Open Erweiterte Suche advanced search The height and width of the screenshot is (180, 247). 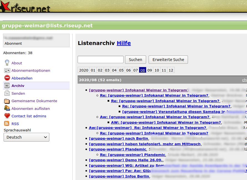(x=168, y=60)
